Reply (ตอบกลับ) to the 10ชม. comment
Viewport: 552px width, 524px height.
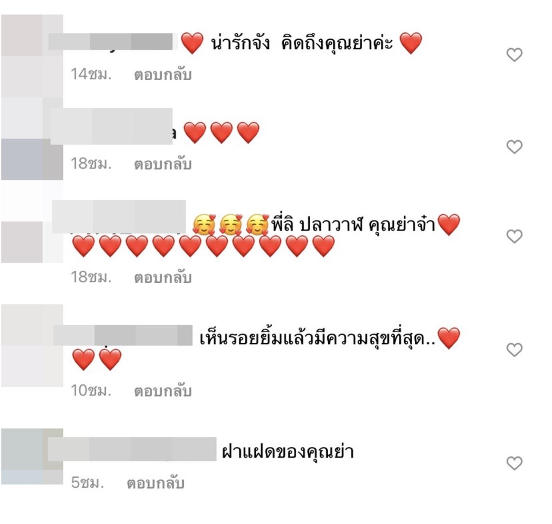[x=163, y=391]
